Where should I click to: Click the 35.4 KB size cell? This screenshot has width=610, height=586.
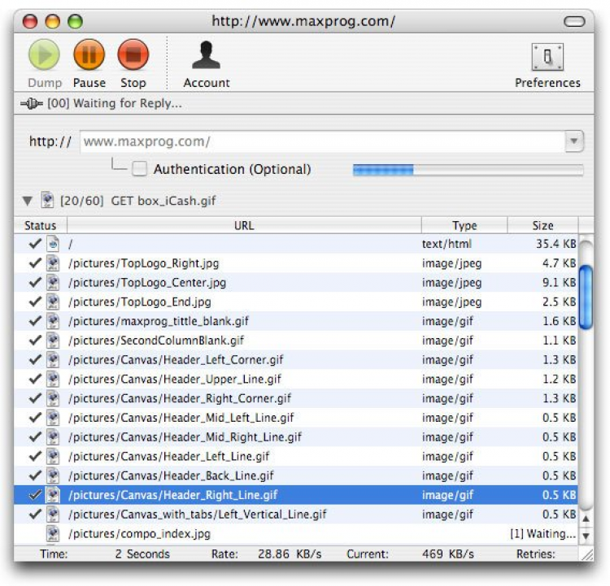click(556, 244)
